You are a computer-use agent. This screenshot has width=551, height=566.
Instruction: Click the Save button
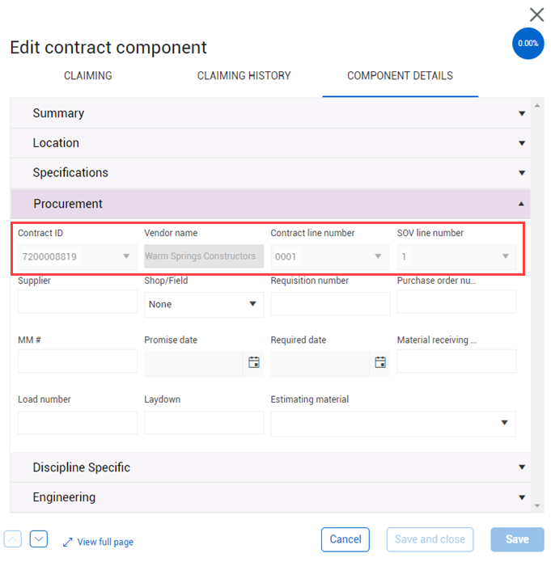click(517, 539)
